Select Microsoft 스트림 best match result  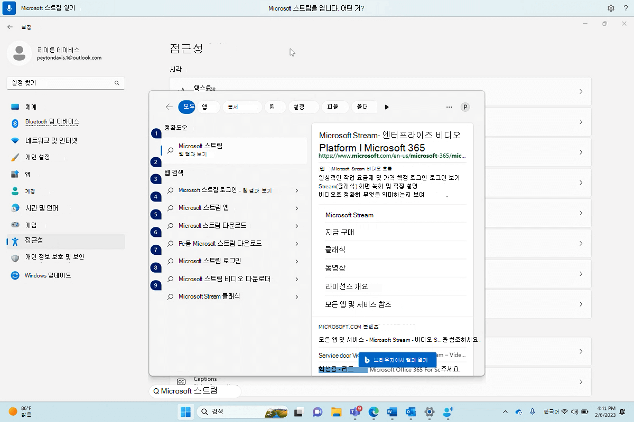[x=234, y=150]
